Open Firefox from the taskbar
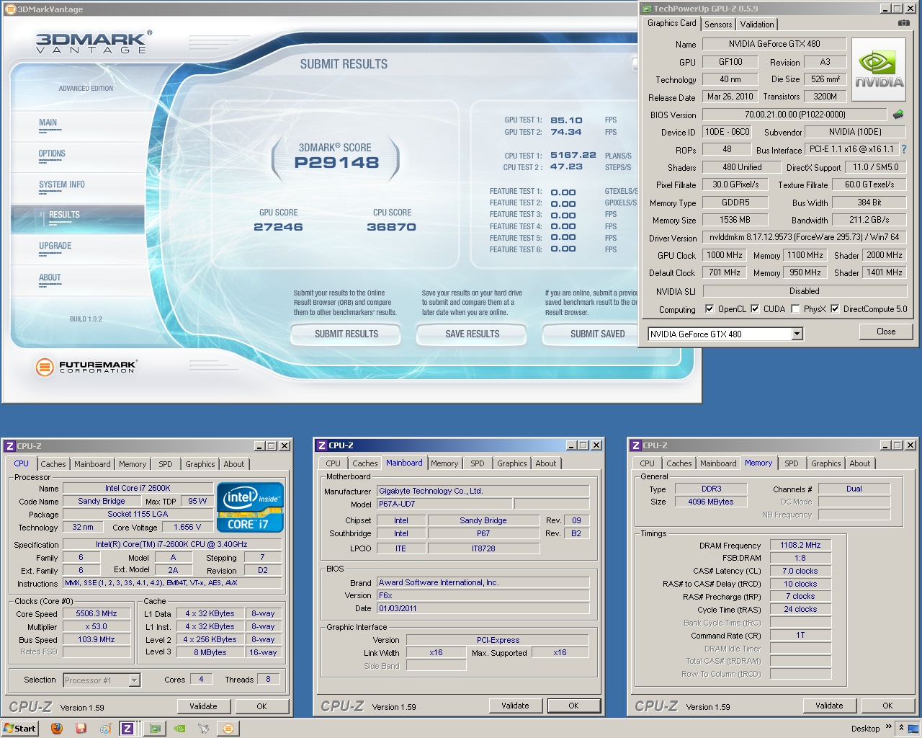 click(x=57, y=729)
